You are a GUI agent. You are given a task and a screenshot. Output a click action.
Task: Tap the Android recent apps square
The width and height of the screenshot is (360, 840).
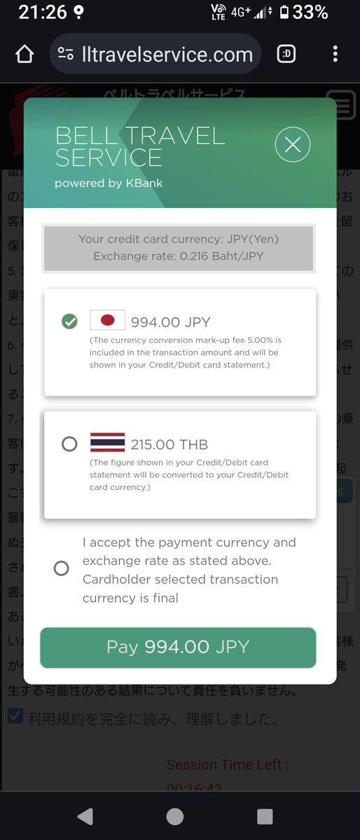click(265, 816)
